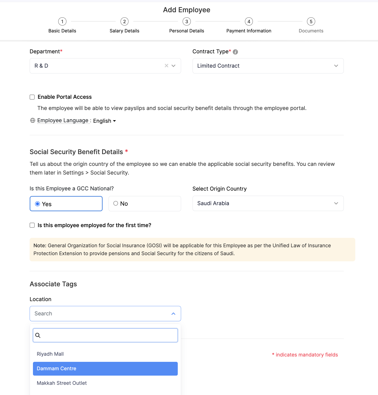Click the step 1 Basic Details circle
This screenshot has width=378, height=395.
pyautogui.click(x=62, y=21)
